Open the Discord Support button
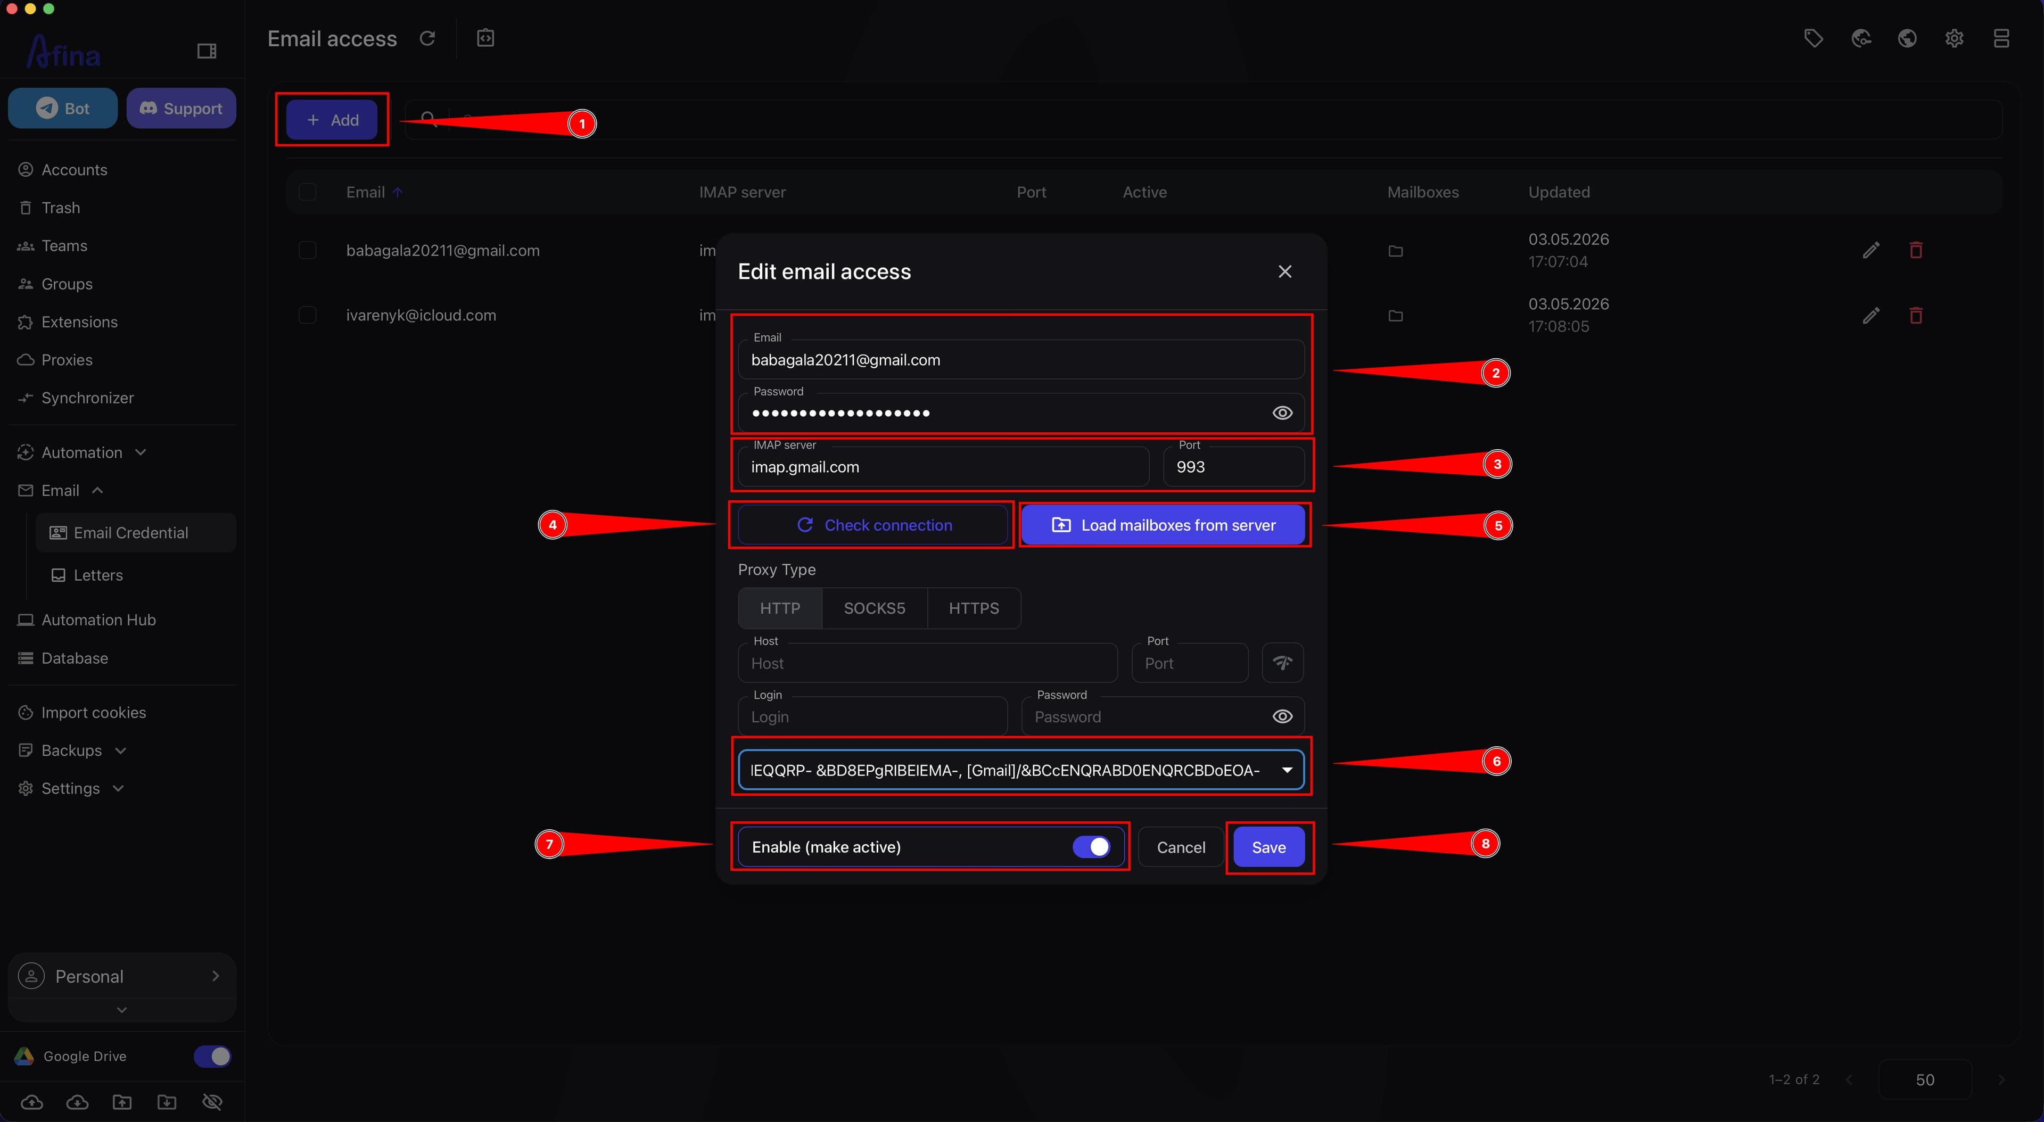The width and height of the screenshot is (2044, 1122). point(181,108)
